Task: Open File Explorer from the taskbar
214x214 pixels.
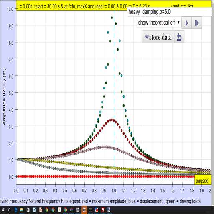Action: 22,210
